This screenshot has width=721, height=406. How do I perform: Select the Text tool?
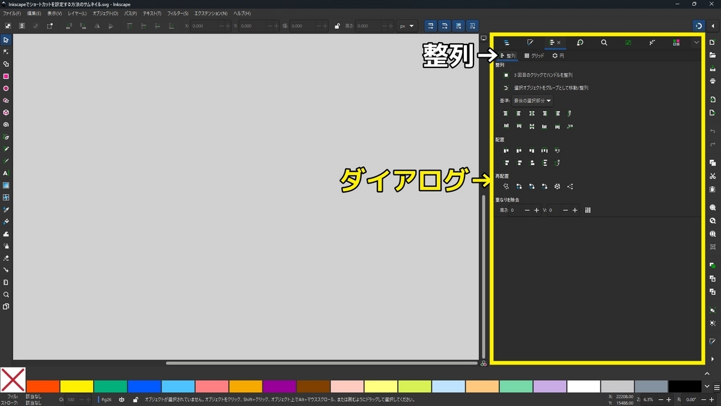[6, 173]
